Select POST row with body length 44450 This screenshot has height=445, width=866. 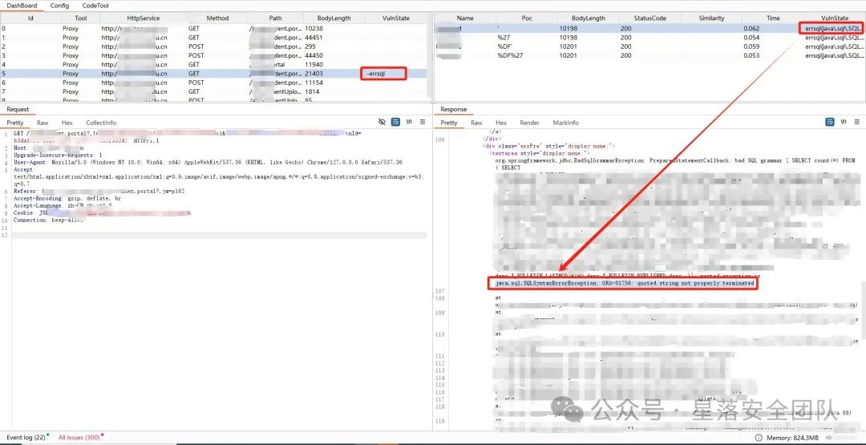tap(213, 55)
